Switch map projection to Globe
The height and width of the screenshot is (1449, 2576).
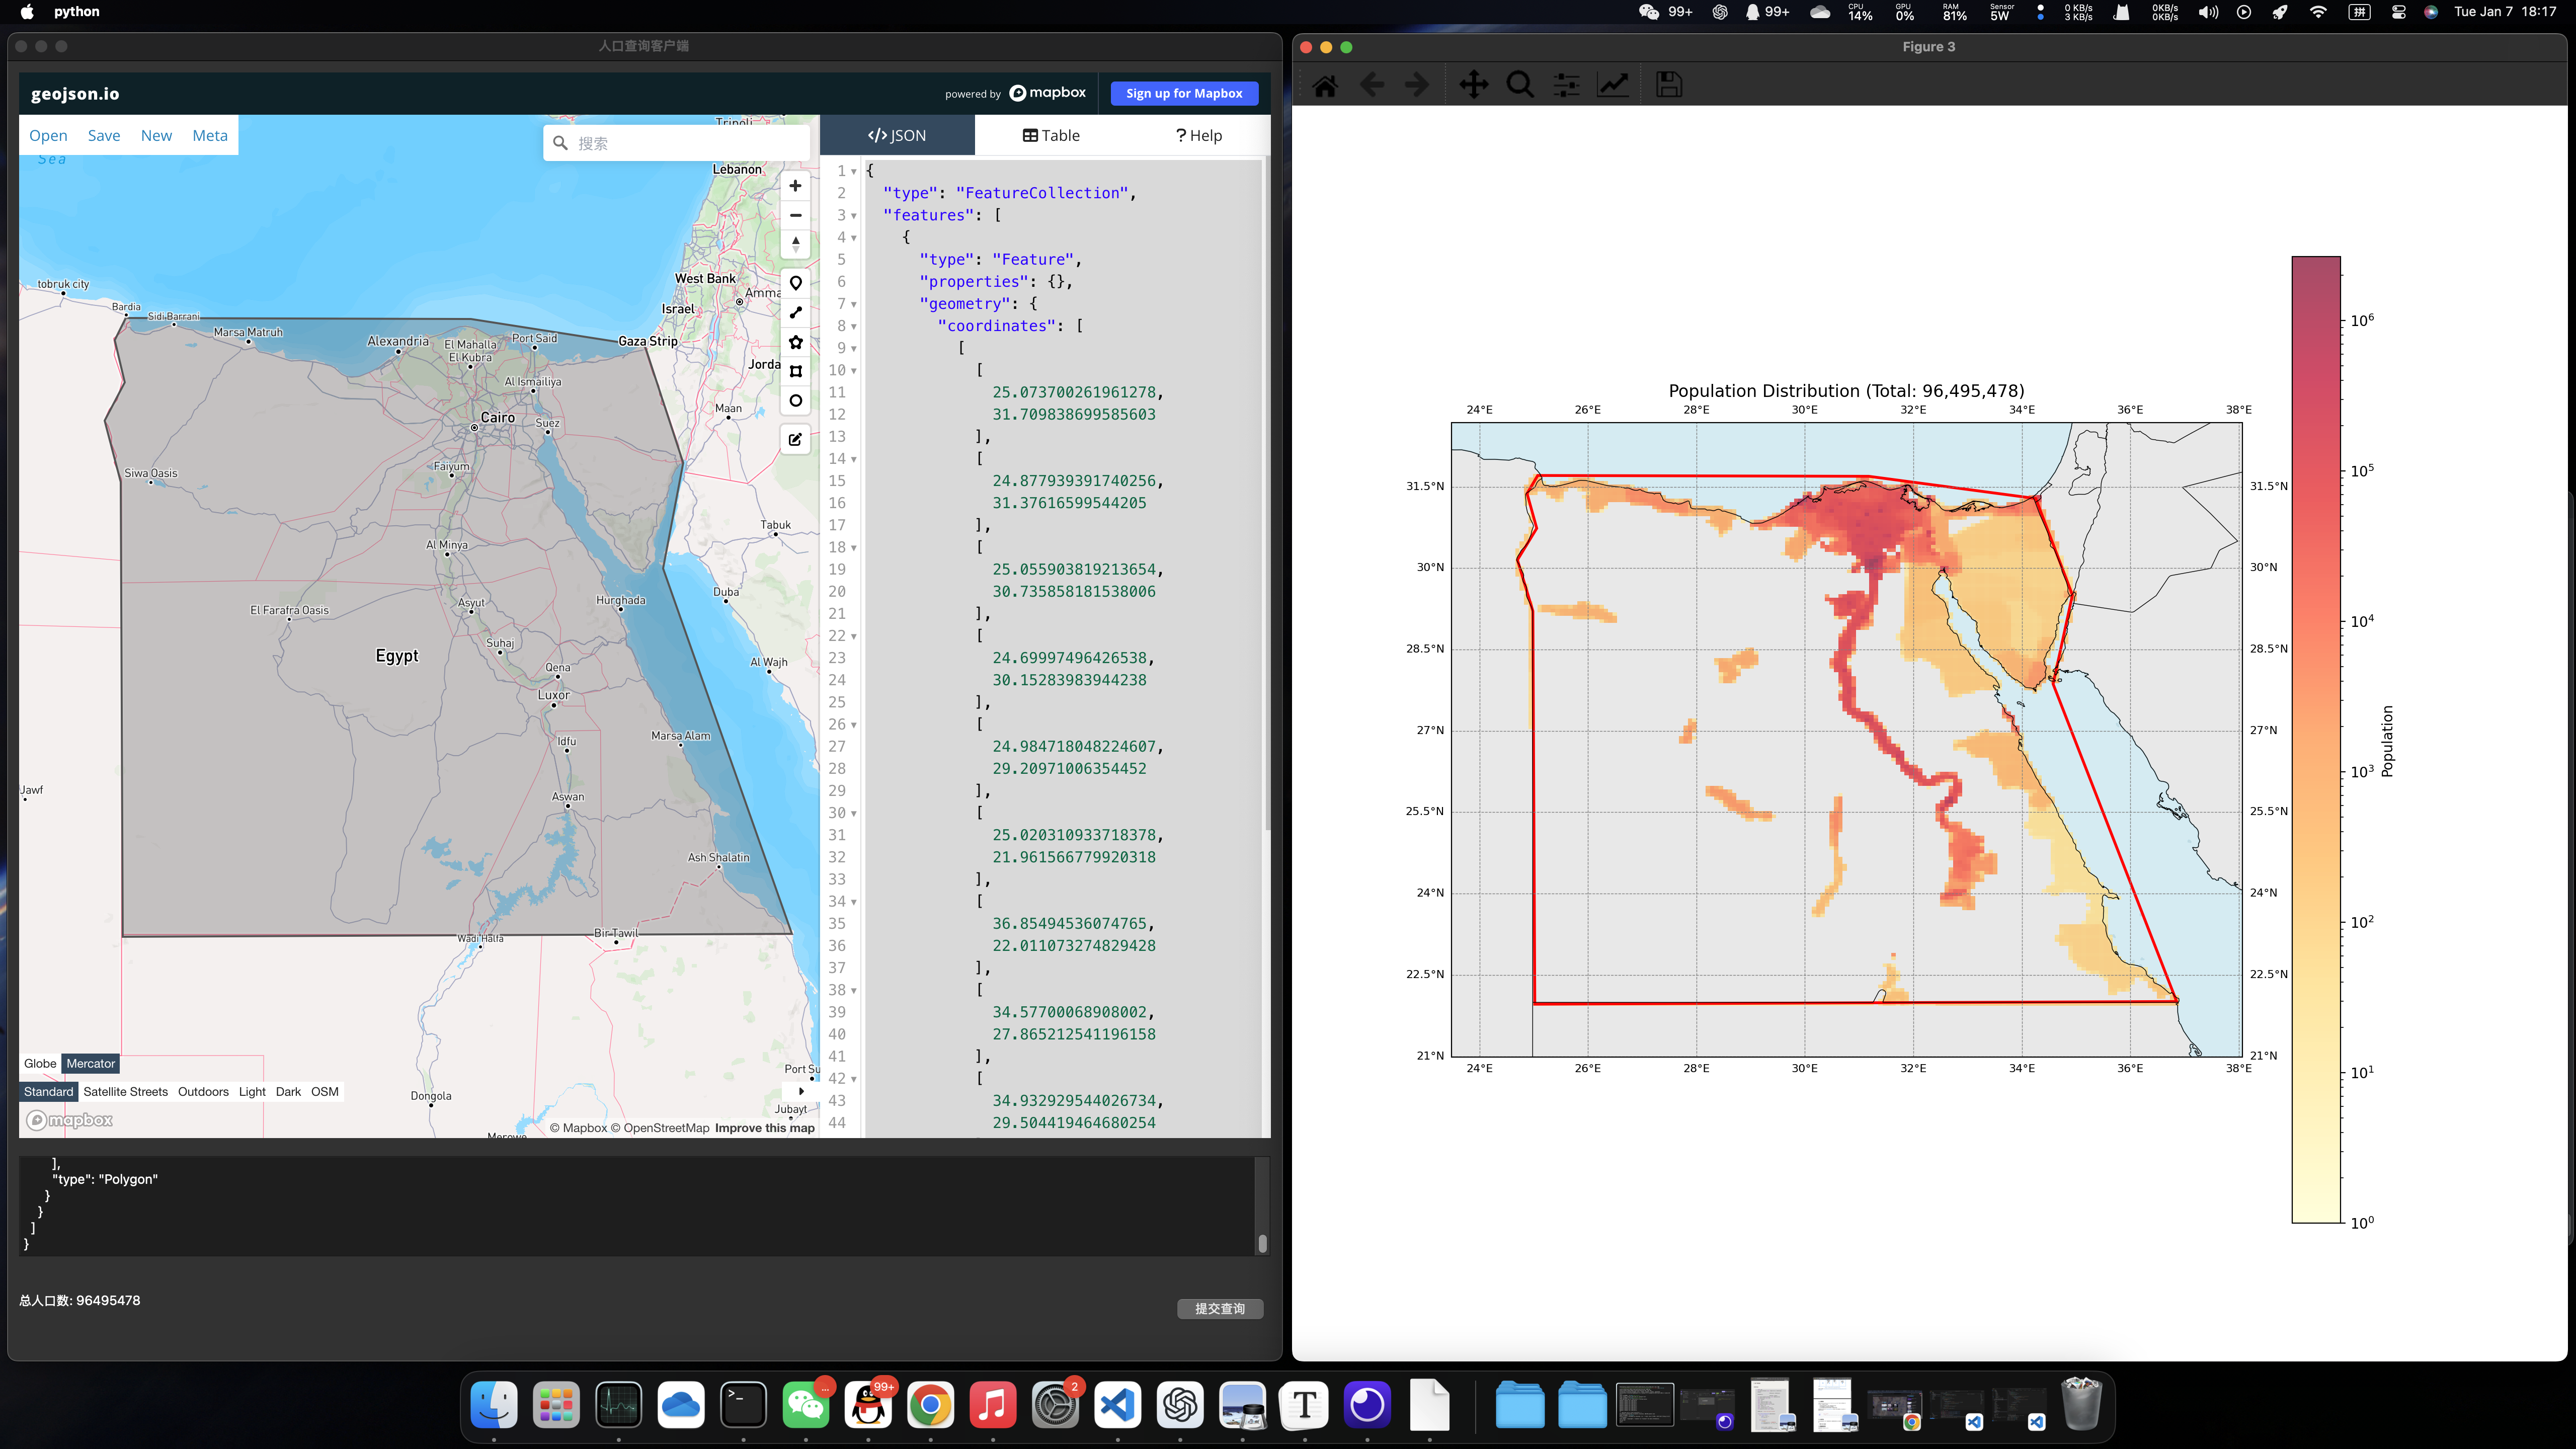[40, 1063]
